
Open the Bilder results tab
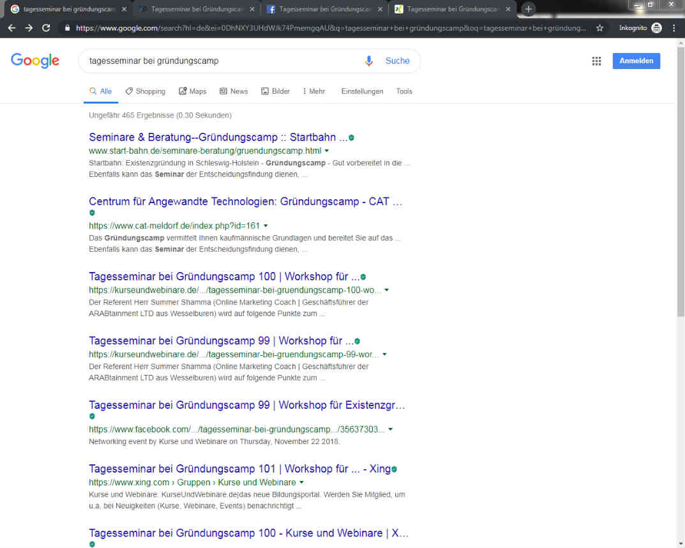tap(276, 91)
